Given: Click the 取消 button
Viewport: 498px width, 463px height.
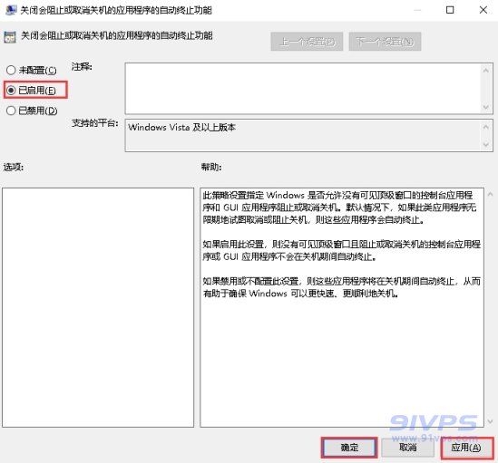Looking at the screenshot, I should (408, 448).
